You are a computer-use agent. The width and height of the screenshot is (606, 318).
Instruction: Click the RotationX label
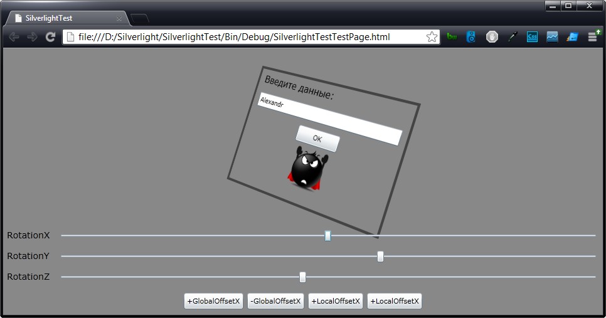pos(28,235)
